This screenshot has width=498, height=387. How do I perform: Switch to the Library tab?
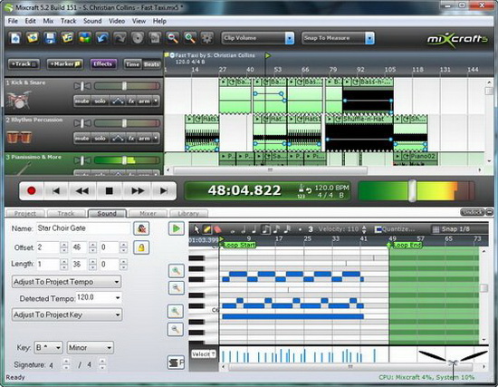[x=188, y=213]
